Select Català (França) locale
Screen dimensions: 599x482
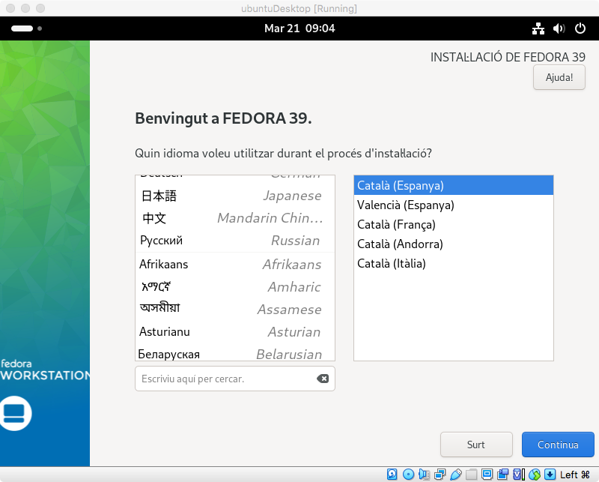coord(454,225)
